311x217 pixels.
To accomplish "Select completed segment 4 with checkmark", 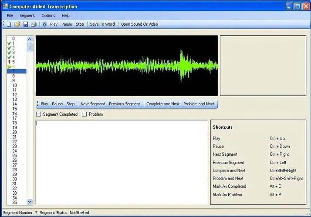I will 11,57.
